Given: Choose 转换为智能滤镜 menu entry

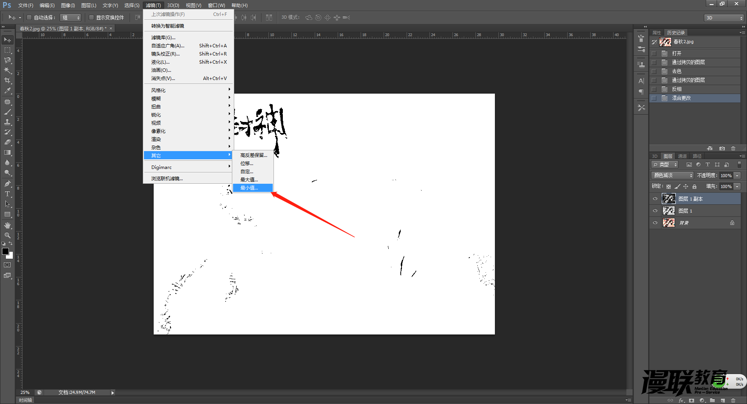Looking at the screenshot, I should point(189,26).
